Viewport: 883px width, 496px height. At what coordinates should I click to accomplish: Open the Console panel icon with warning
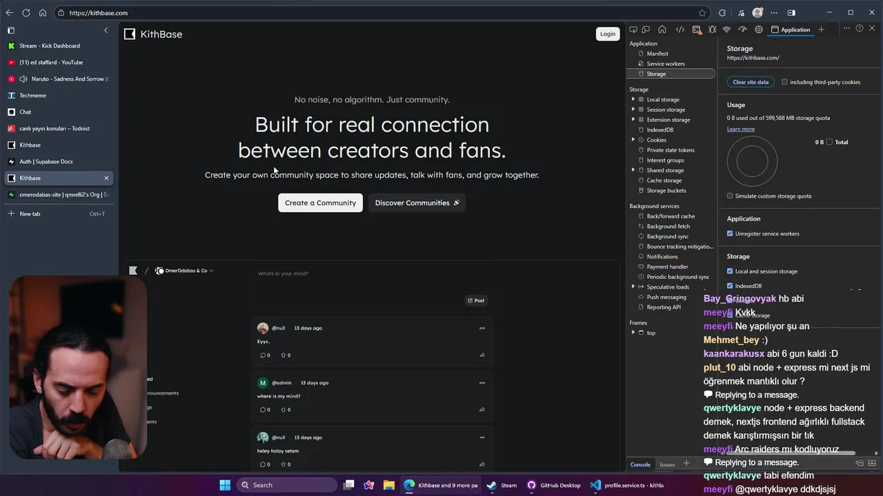(x=697, y=30)
